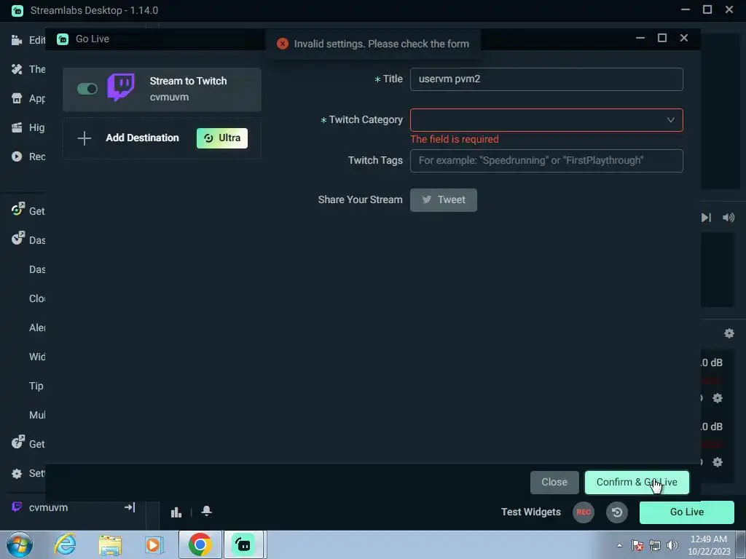This screenshot has height=559, width=746.
Task: Click into the Twitch Tags field
Action: [546, 161]
